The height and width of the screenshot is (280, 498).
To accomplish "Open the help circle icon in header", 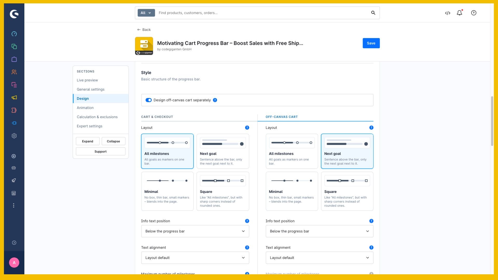I will pyautogui.click(x=474, y=13).
